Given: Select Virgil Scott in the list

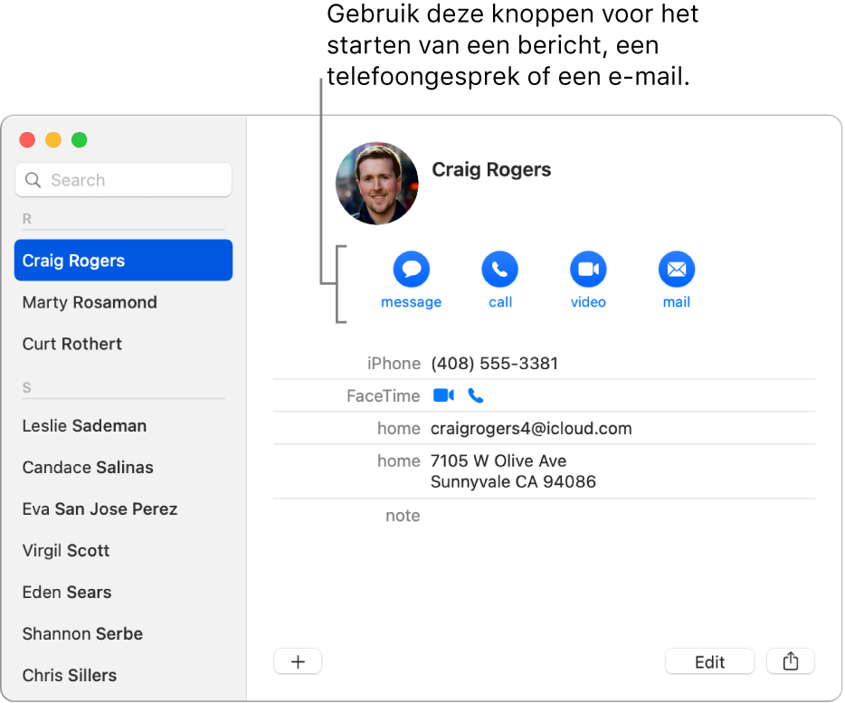Looking at the screenshot, I should [123, 550].
